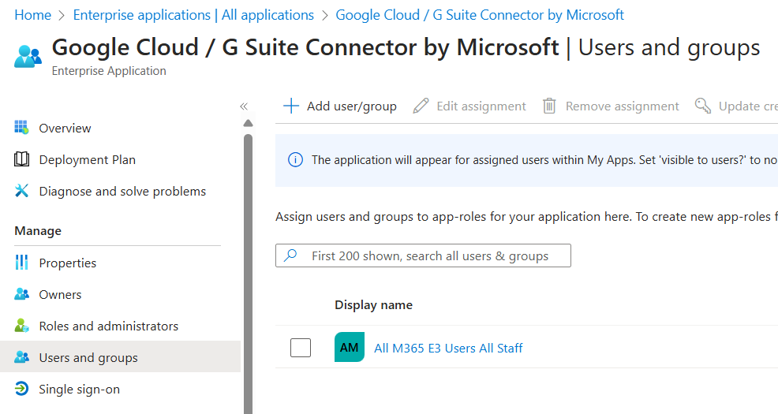
Task: Click the Single sign-on arrow icon
Action: pyautogui.click(x=21, y=389)
